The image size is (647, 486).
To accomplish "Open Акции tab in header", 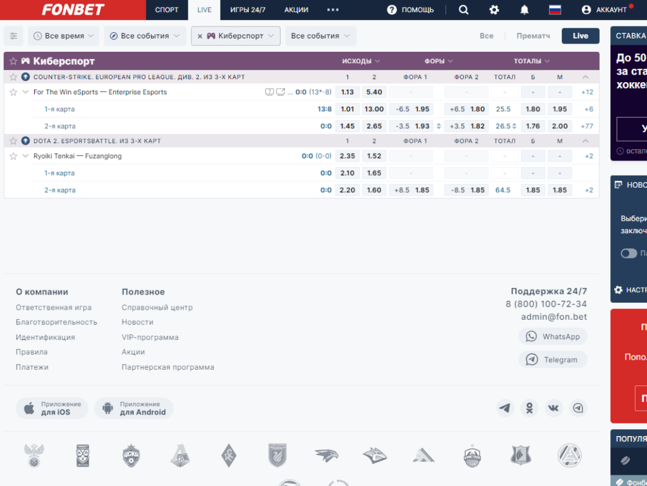I will (x=296, y=10).
